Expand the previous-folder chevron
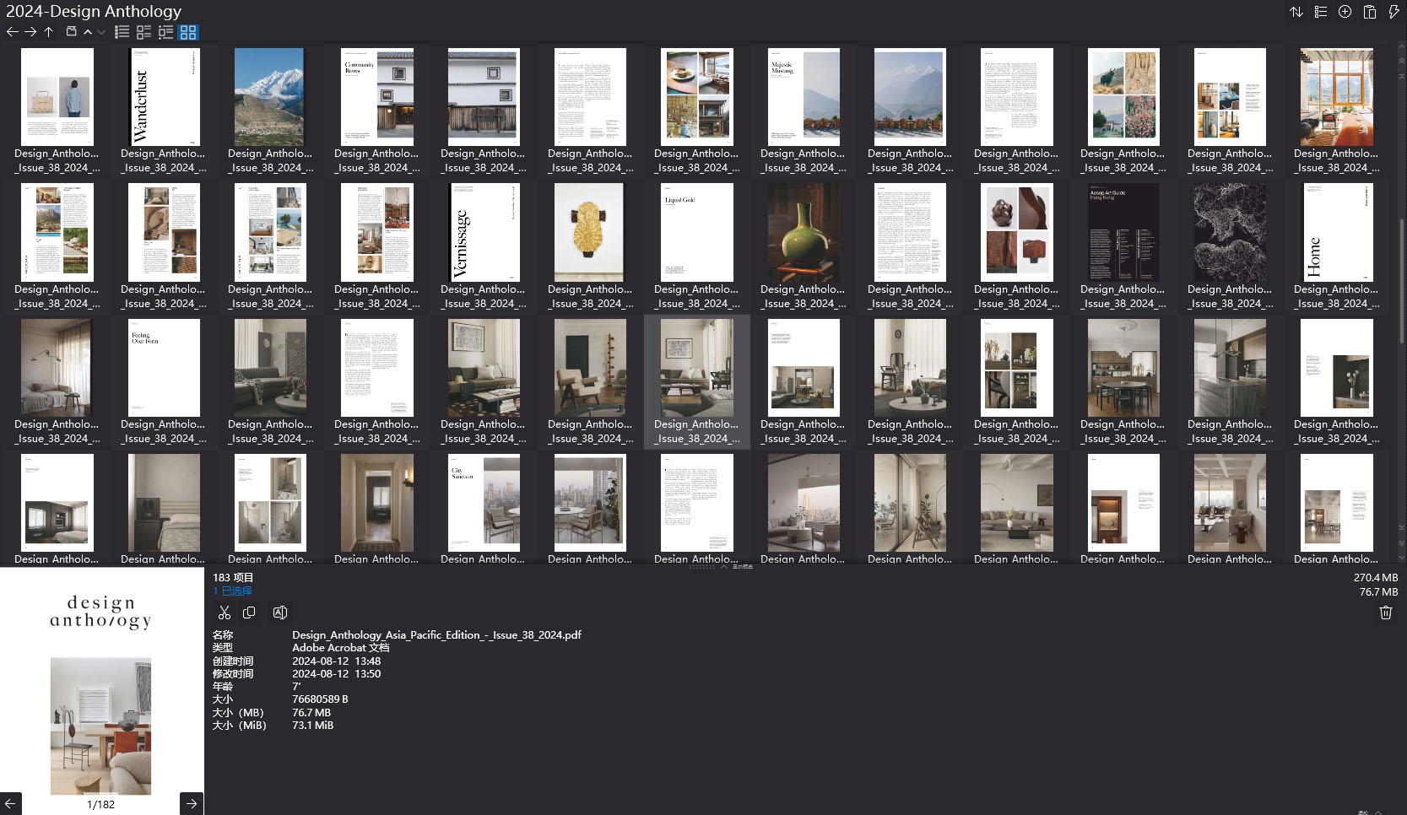 pyautogui.click(x=88, y=32)
